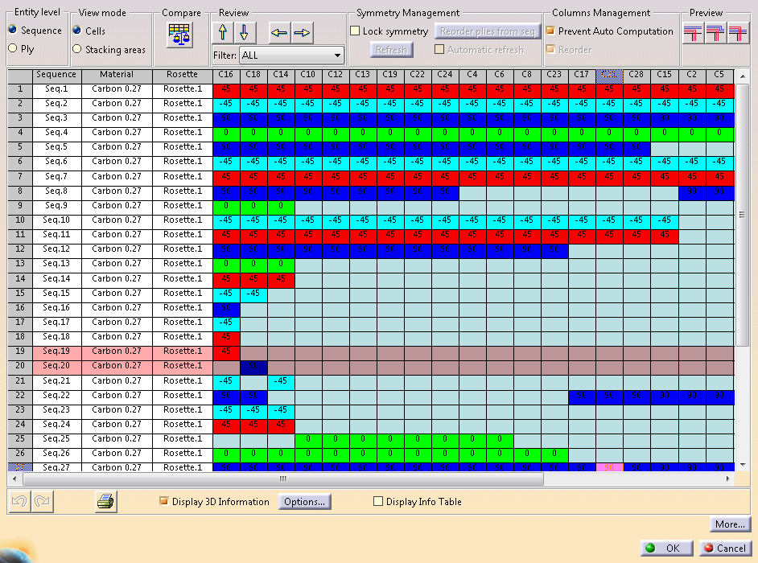
Task: Click the Material column header
Action: click(117, 75)
